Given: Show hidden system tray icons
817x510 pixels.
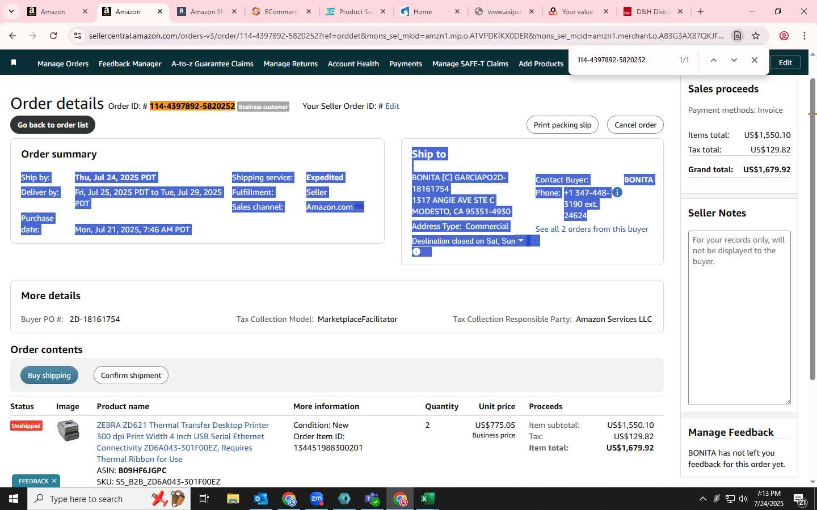Looking at the screenshot, I should click(x=702, y=499).
